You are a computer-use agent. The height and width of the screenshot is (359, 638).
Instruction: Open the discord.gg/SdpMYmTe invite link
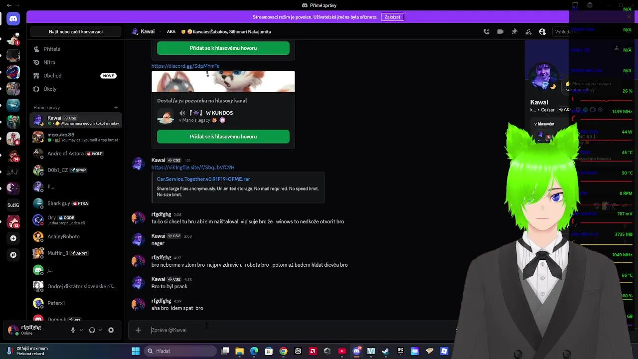(185, 66)
